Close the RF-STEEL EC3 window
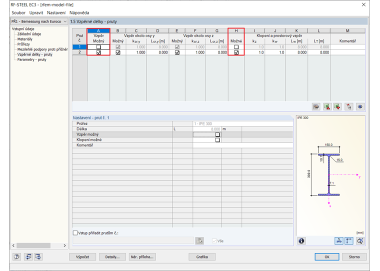The image size is (380, 271). click(x=363, y=4)
